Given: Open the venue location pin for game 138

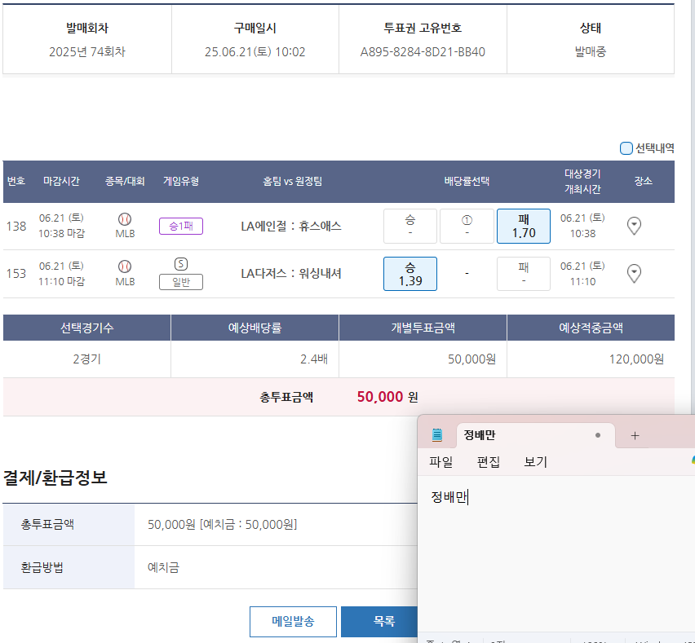Looking at the screenshot, I should (x=634, y=226).
